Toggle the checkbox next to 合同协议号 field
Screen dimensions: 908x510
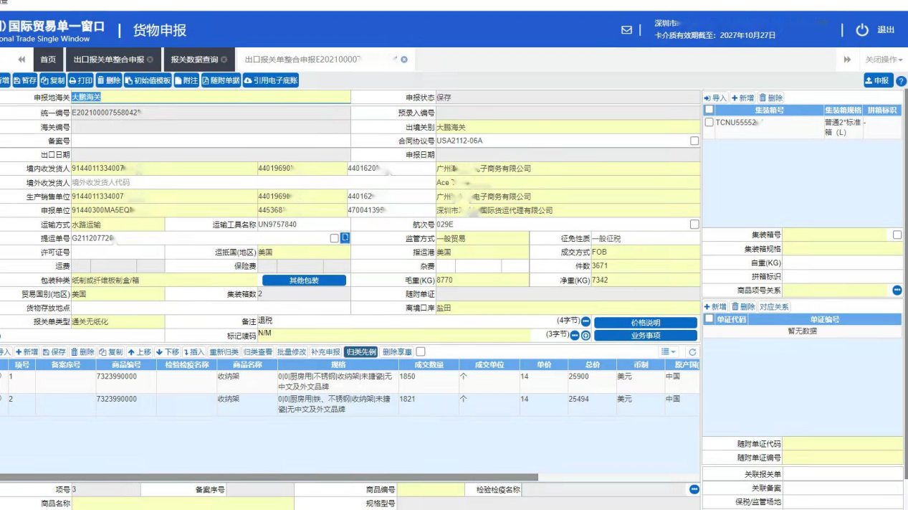click(x=694, y=141)
